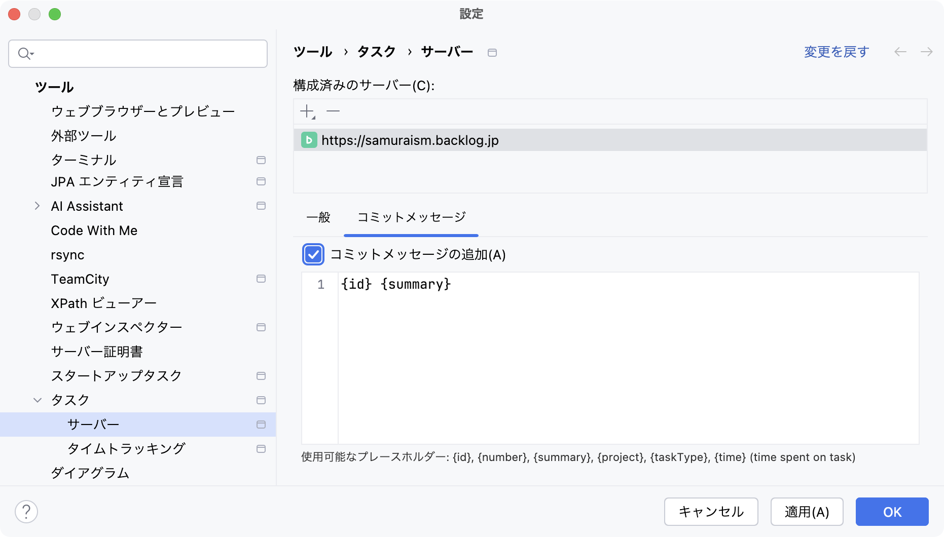Click the Backlog server icon

coord(309,140)
